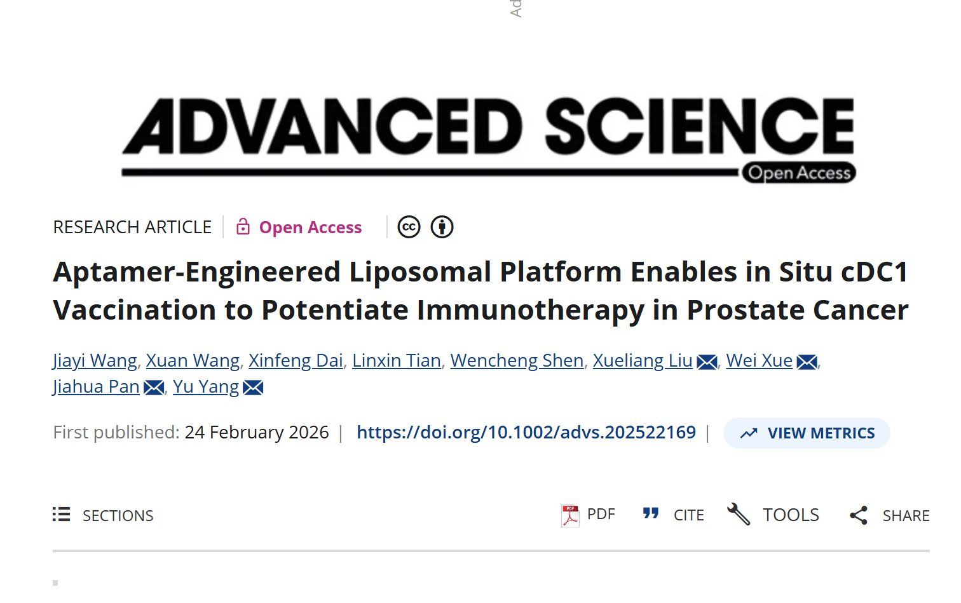The width and height of the screenshot is (961, 603).
Task: Click the email envelope next to Yu Yang
Action: click(253, 388)
